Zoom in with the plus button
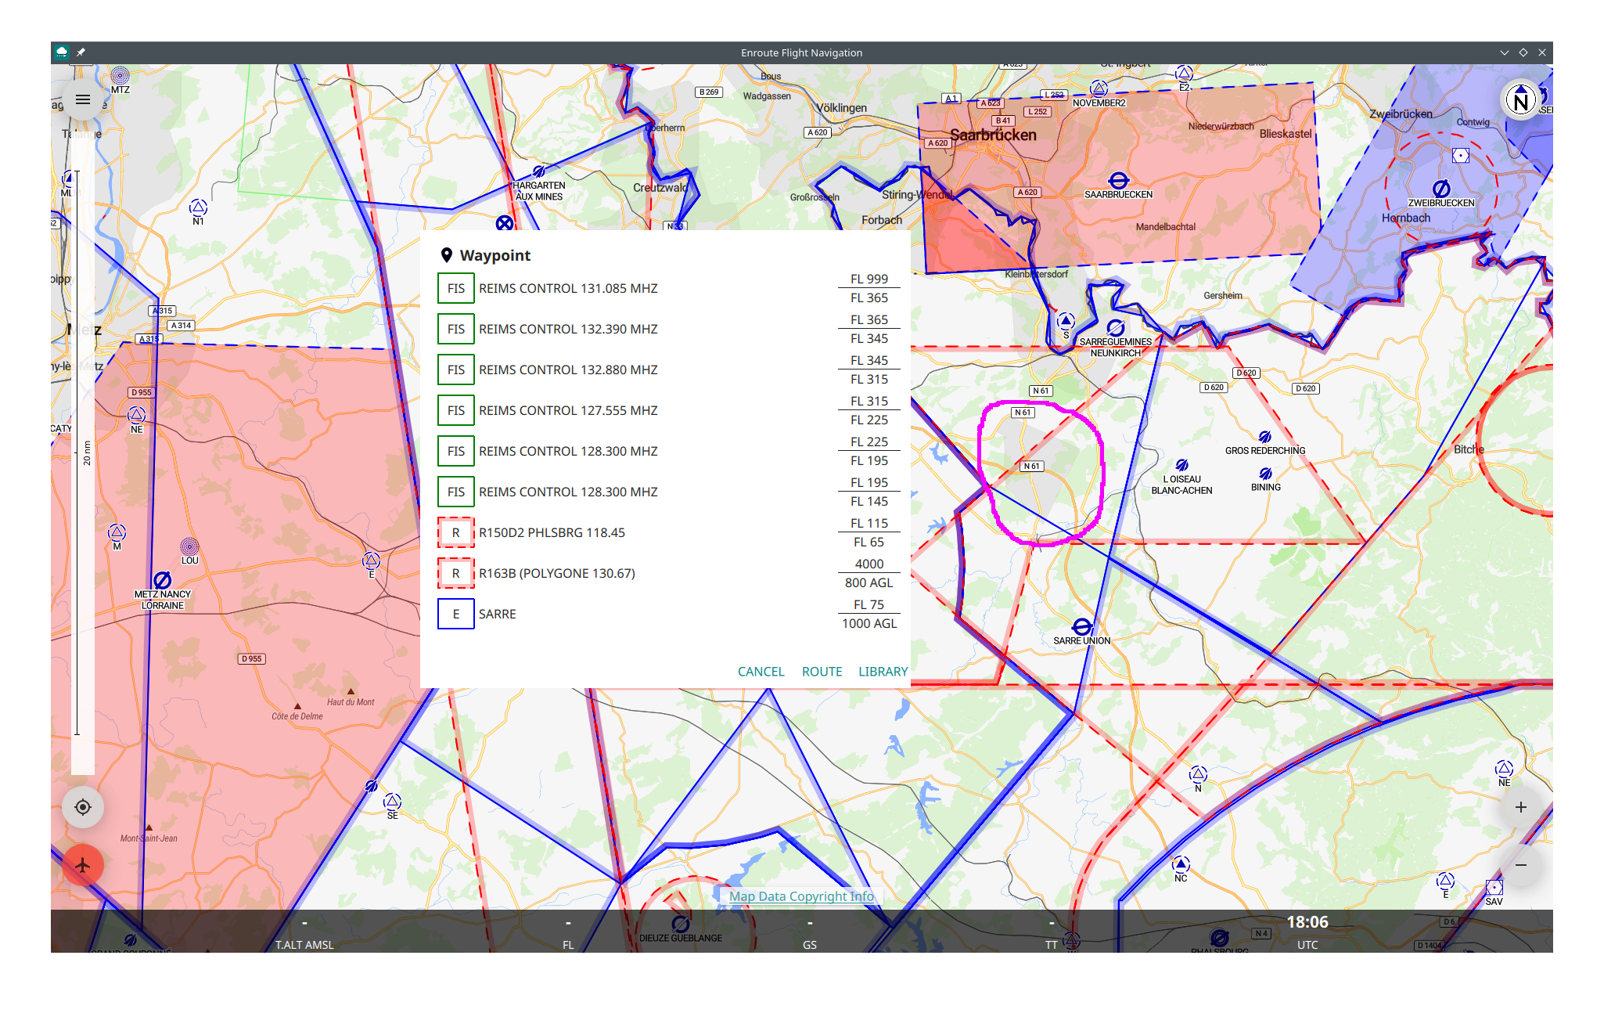1604x1013 pixels. coord(1520,807)
